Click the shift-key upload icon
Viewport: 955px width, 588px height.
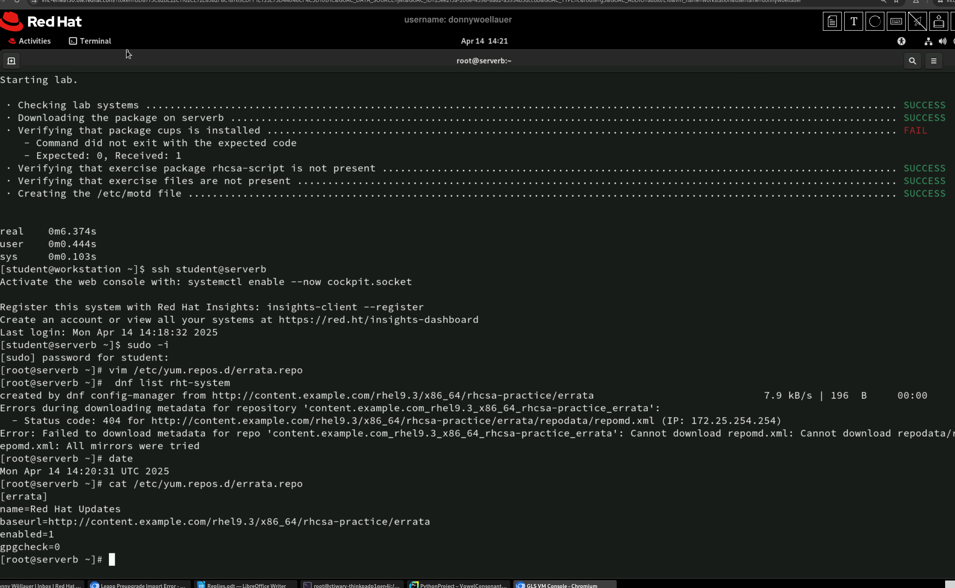939,21
